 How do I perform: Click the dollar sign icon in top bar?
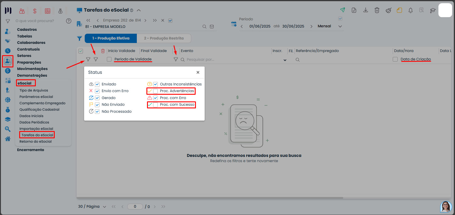tap(35, 11)
